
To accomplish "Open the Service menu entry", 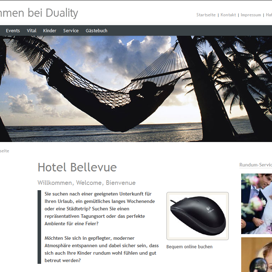I will (x=71, y=31).
